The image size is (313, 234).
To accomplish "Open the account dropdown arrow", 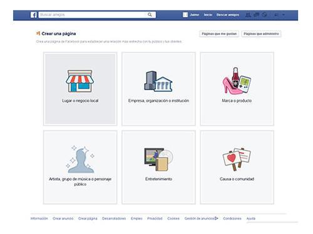I will tap(284, 15).
